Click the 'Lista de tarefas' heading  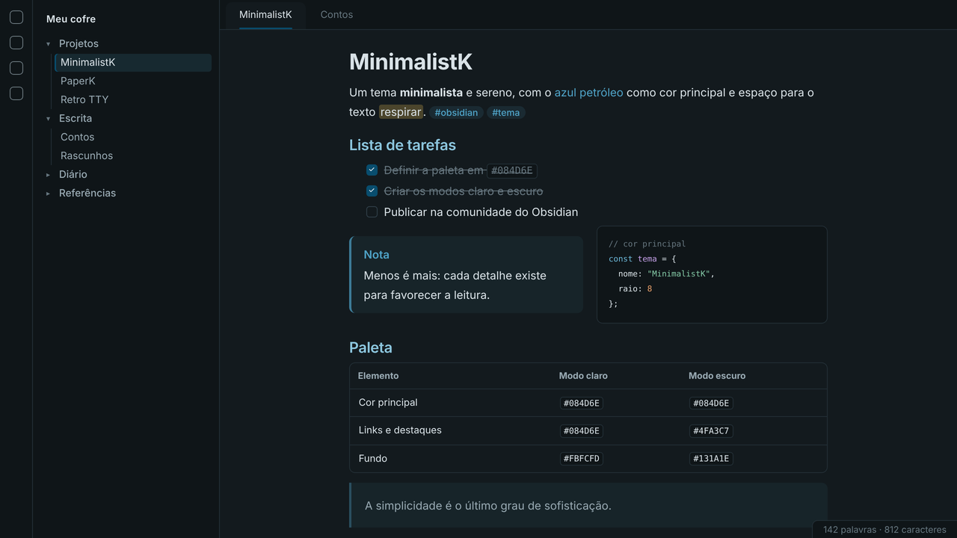click(402, 145)
